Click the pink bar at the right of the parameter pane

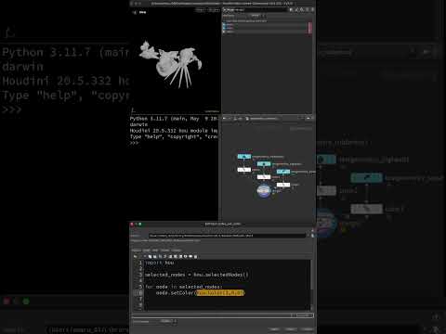click(309, 28)
